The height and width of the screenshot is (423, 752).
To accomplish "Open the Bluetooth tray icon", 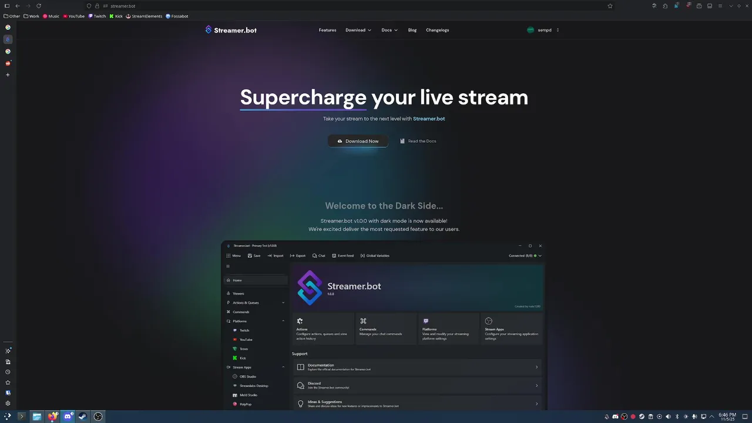I will tap(677, 417).
